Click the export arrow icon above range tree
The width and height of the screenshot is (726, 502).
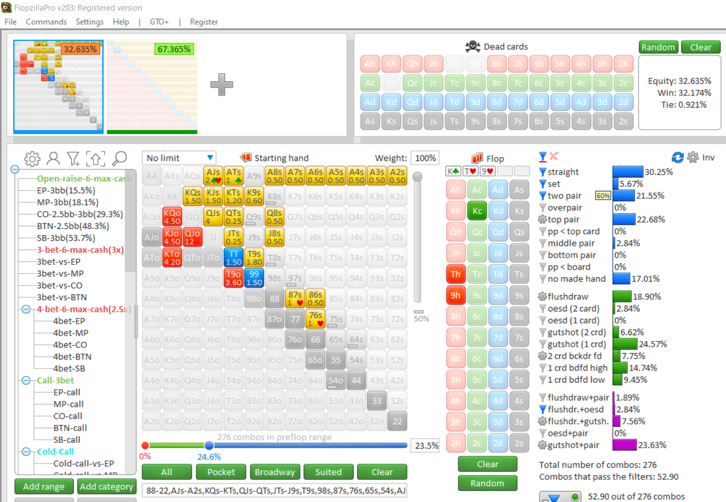[x=96, y=158]
